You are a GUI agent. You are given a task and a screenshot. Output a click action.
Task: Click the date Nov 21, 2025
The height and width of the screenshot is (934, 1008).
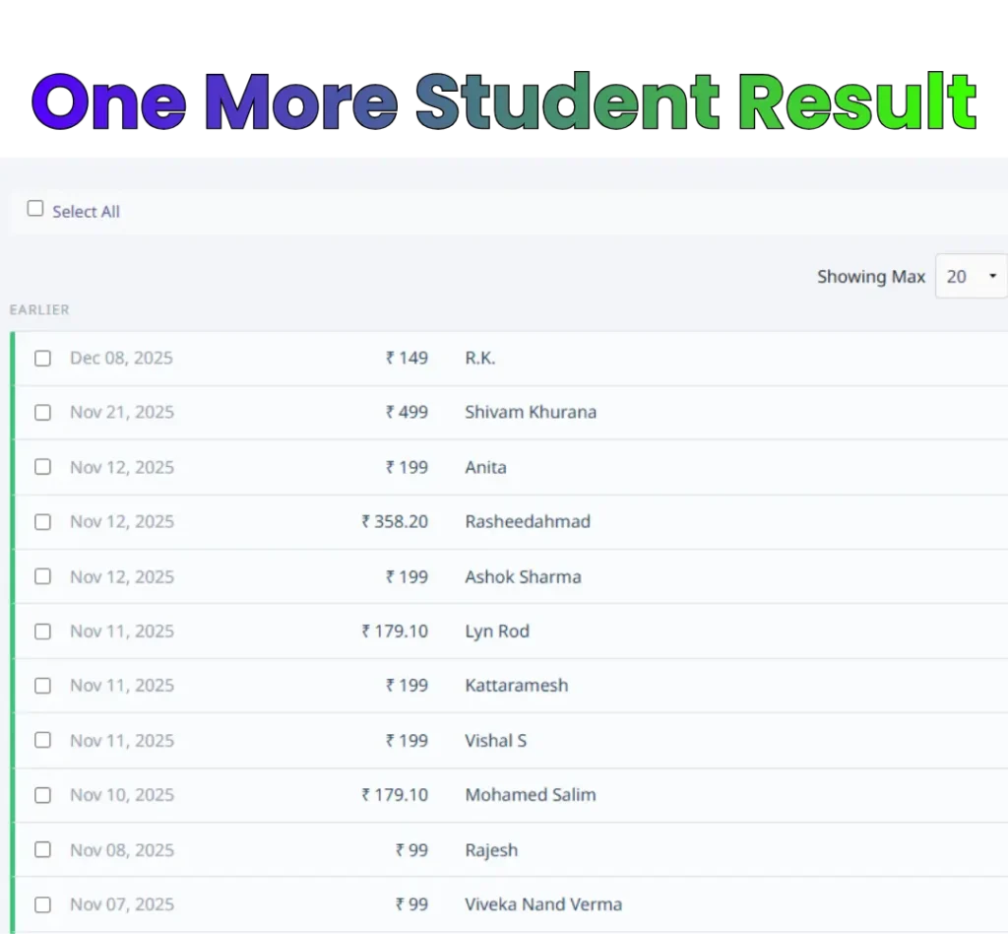click(122, 412)
